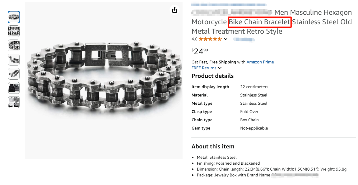Show the fifth thumbnail in the image list
358x185 pixels.
14,74
